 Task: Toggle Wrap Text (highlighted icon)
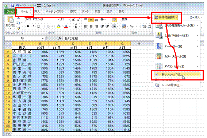coord(114,20)
